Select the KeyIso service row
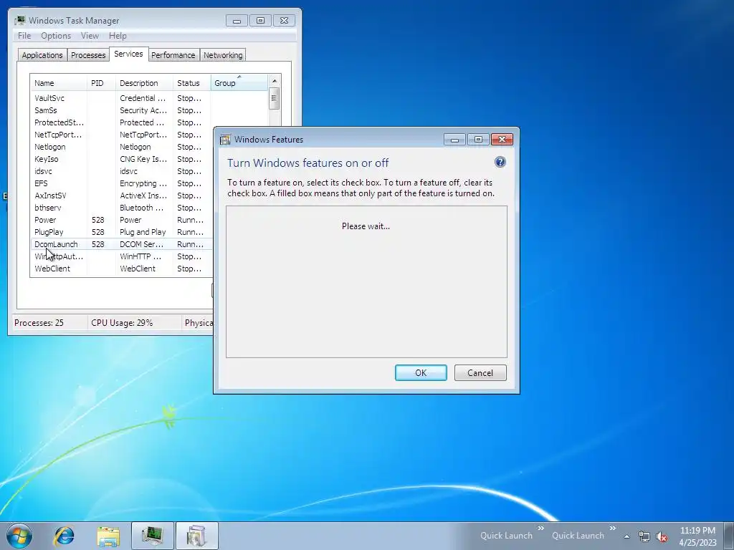This screenshot has height=550, width=734. pyautogui.click(x=122, y=159)
